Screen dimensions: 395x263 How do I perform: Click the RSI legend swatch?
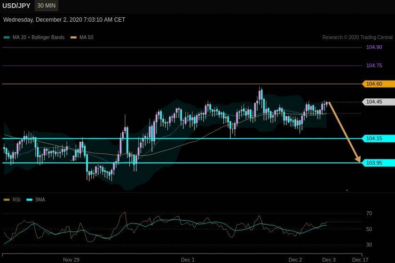7,199
